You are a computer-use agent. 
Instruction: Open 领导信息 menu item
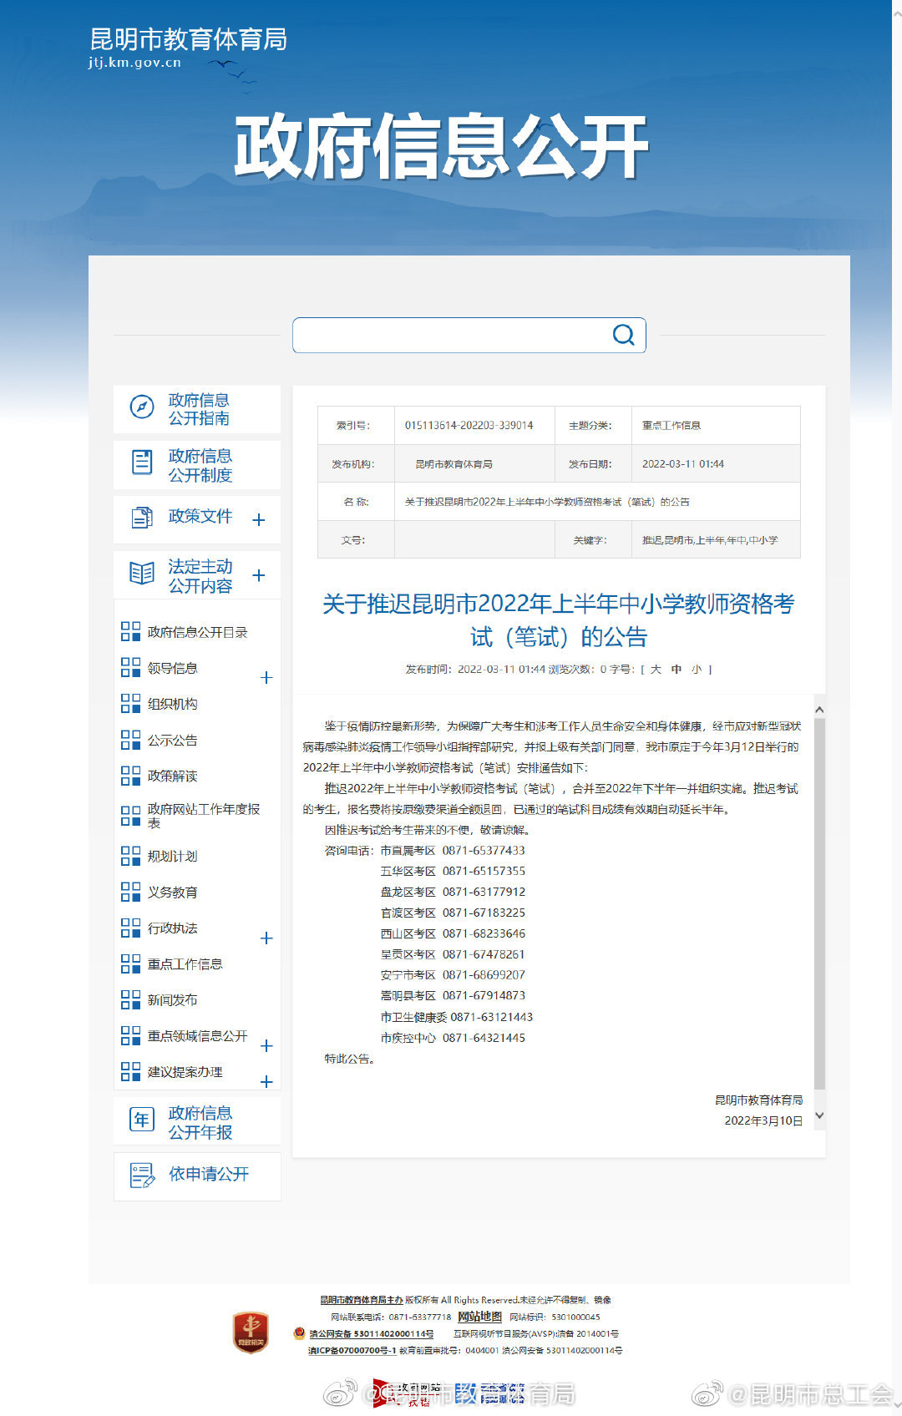(173, 668)
